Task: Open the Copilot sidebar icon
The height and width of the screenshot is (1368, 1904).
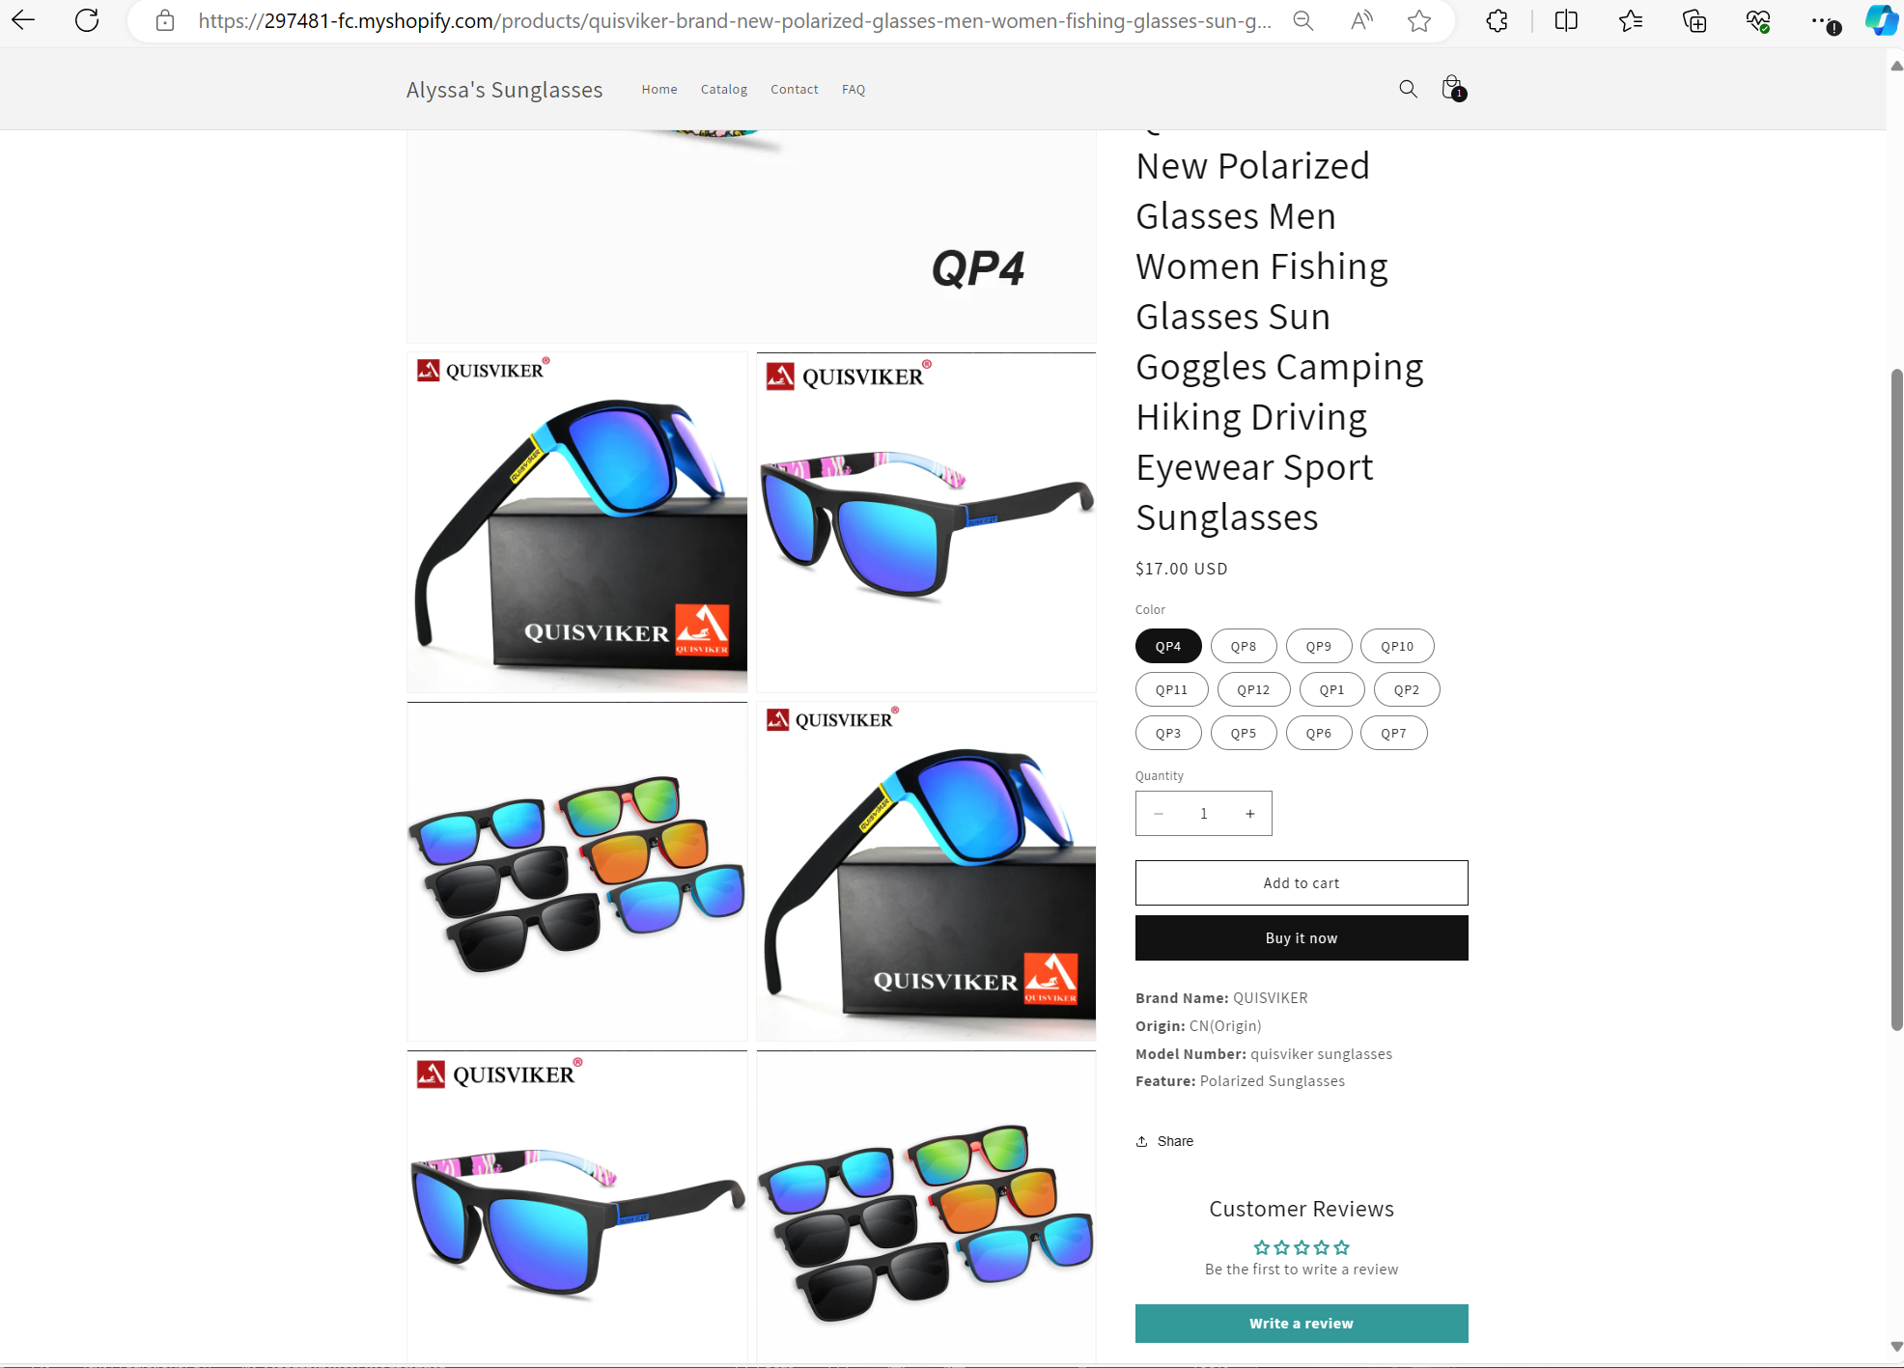Action: pos(1880,20)
